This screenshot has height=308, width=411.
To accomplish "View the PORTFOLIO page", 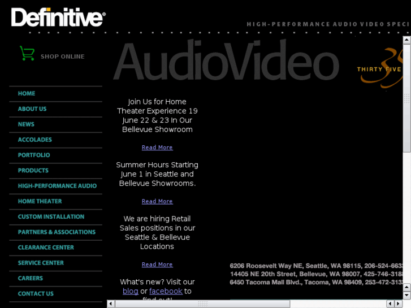I will [x=34, y=155].
